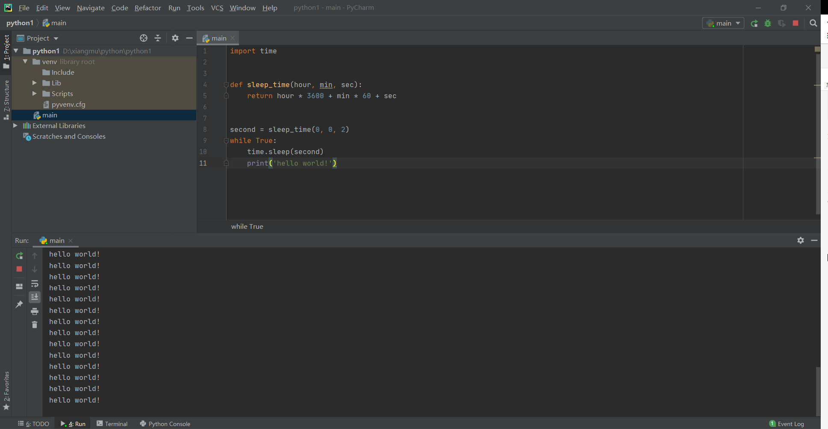
Task: Open Search Everywhere with the magnifier
Action: (814, 23)
